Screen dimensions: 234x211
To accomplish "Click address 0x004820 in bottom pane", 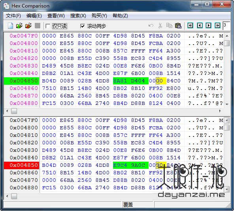I will point(24,143).
